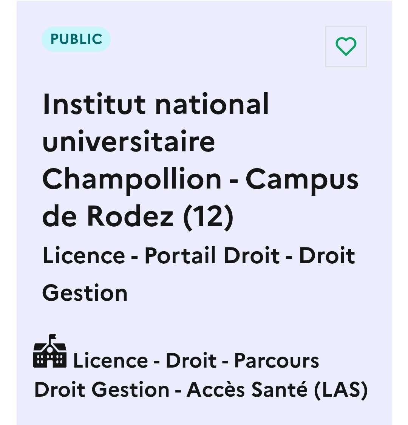Viewport: 408px width, 425px height.
Task: Click the school building icon
Action: [x=50, y=351]
